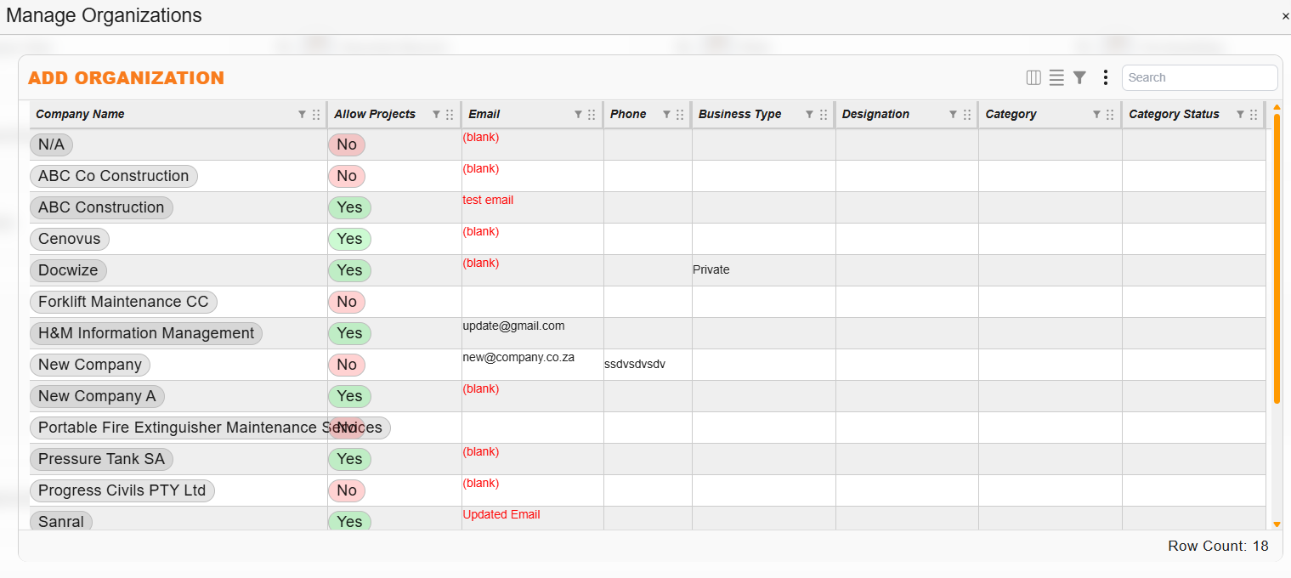Click the filter icon on Phone column
The height and width of the screenshot is (578, 1291).
tap(666, 114)
